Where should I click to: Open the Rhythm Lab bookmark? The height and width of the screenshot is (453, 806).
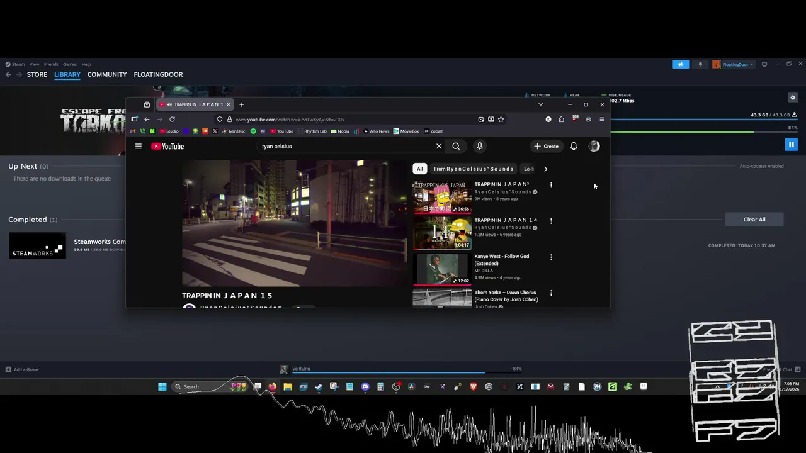point(312,131)
